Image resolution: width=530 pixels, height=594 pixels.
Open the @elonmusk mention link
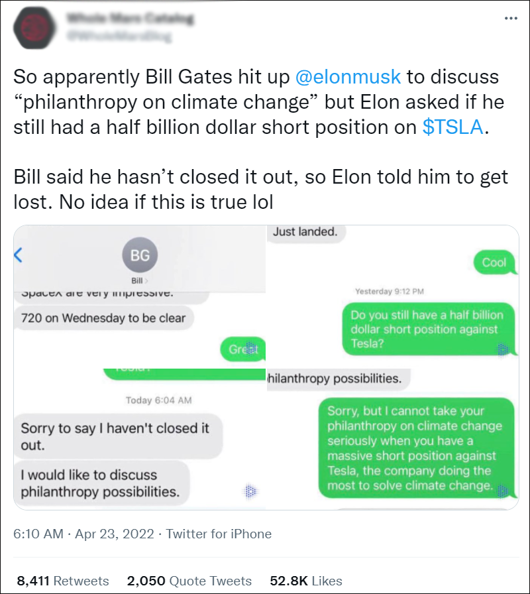pyautogui.click(x=348, y=77)
